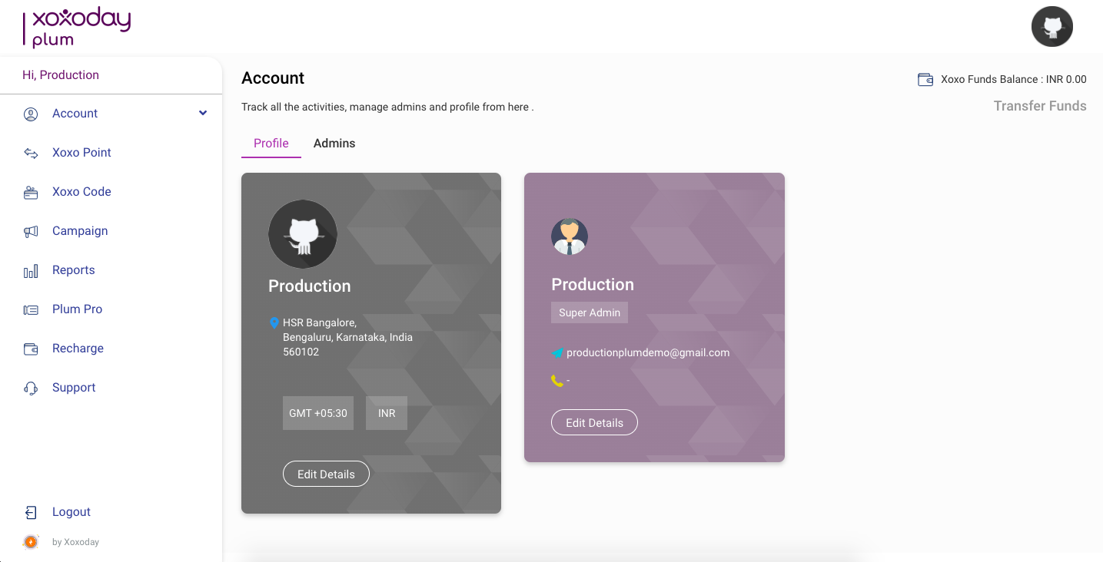
Task: Click the Support headset icon
Action: point(31,388)
